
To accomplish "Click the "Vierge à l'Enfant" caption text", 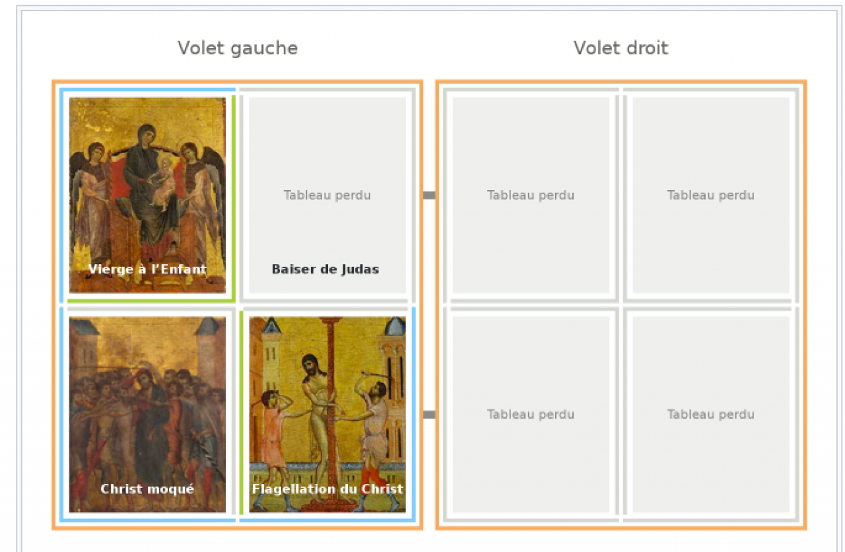I will tap(147, 269).
